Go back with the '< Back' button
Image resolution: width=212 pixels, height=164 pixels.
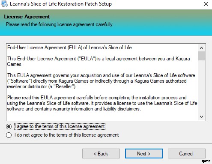[101, 154]
